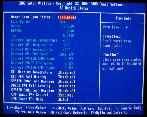147x117 pixels.
Task: Click F7:Optimized Defaults hint
Action: tap(109, 113)
